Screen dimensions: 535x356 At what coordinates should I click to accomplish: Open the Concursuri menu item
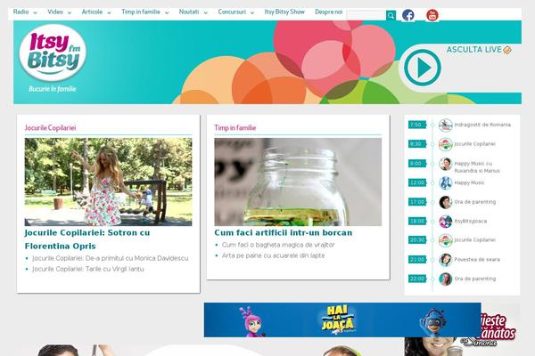coord(232,12)
